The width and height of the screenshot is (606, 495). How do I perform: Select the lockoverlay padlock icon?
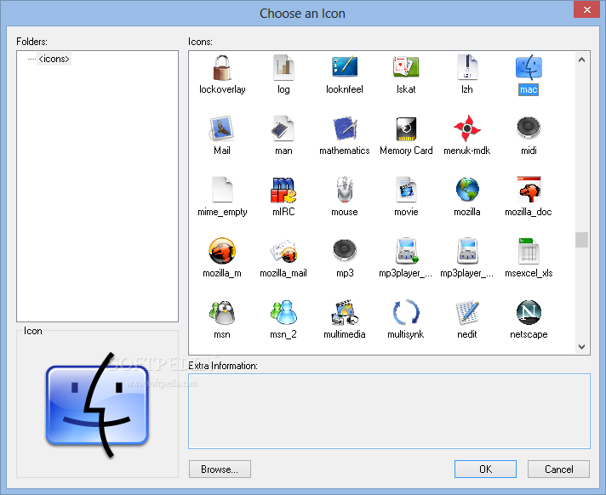point(222,68)
